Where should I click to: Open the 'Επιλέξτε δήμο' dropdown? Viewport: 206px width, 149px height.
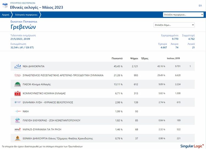click(174, 25)
